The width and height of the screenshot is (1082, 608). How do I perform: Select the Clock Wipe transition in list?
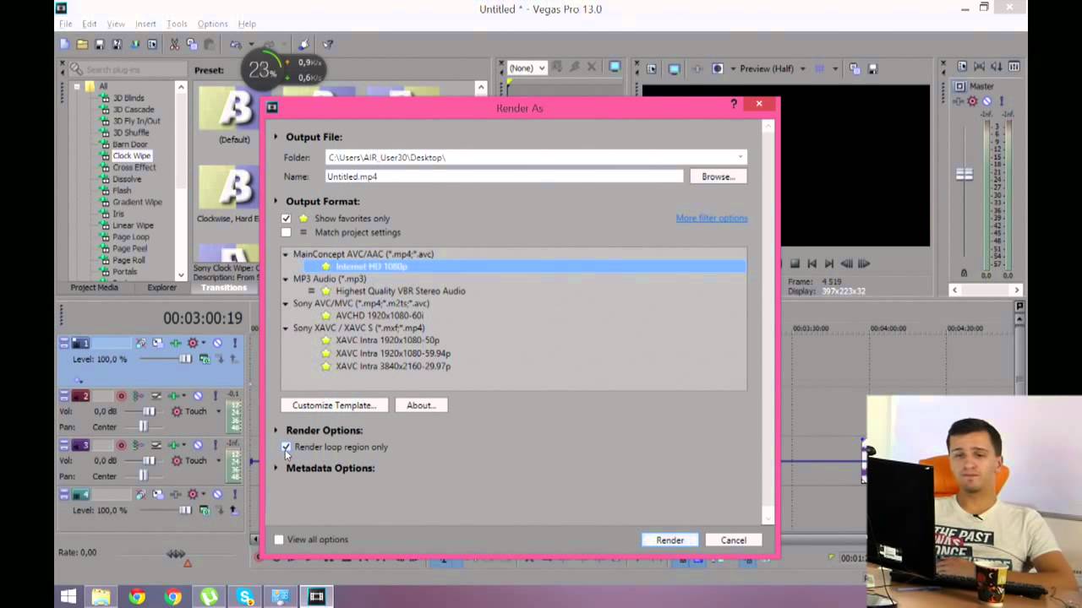[131, 155]
